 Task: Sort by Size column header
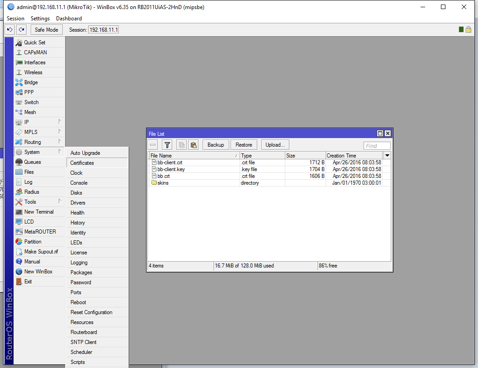(305, 155)
